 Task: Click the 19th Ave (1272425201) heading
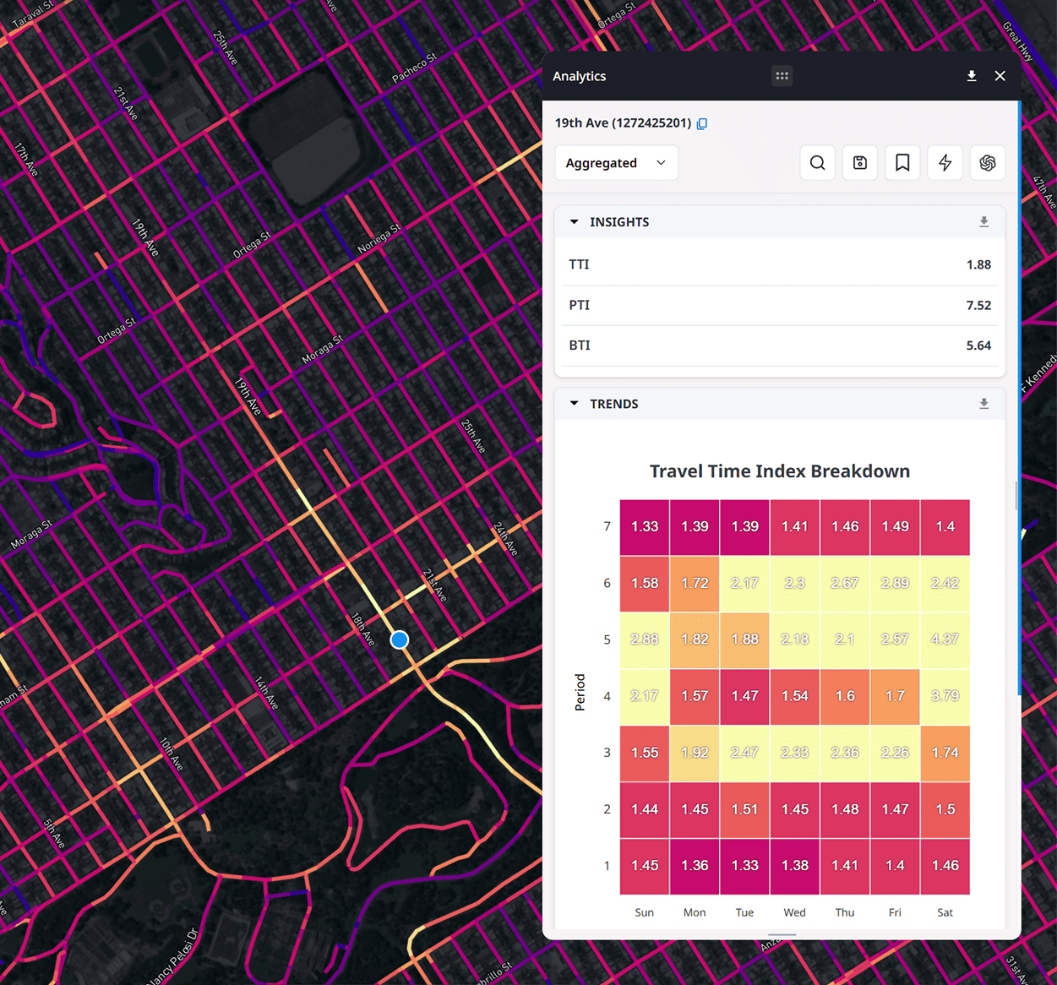(623, 122)
